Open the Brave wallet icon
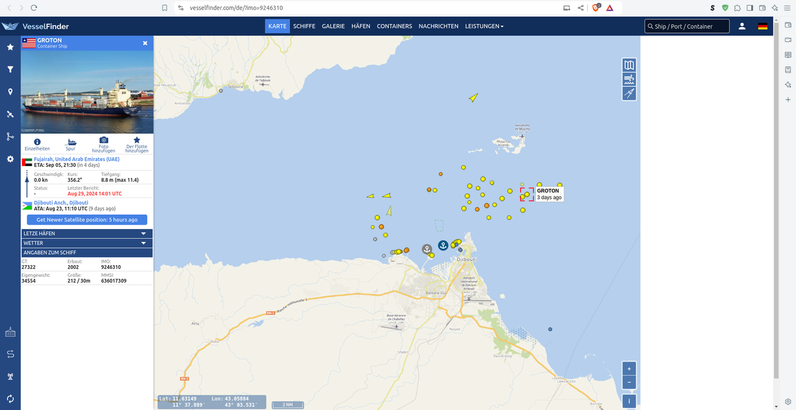Image resolution: width=796 pixels, height=410 pixels. pos(762,7)
